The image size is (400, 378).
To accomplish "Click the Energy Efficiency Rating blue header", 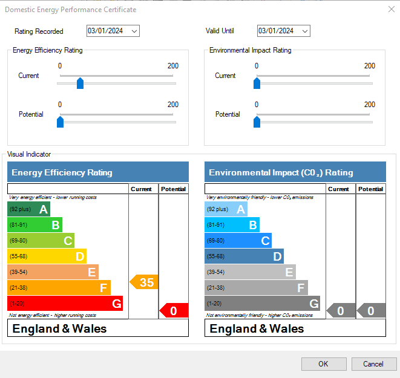I will 97,172.
